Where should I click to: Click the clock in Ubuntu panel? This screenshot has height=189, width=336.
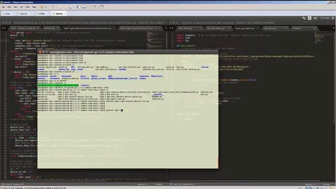pos(324,18)
